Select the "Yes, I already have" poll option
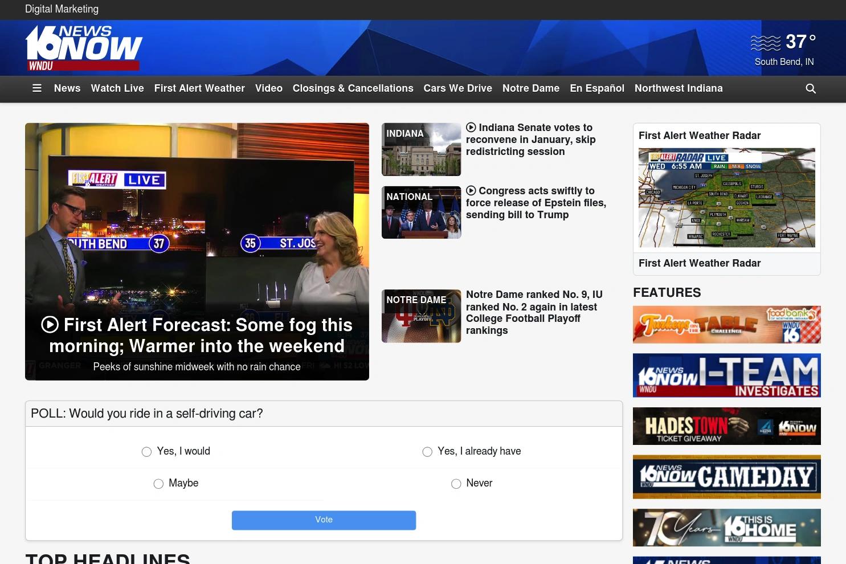846x564 pixels. (x=427, y=452)
